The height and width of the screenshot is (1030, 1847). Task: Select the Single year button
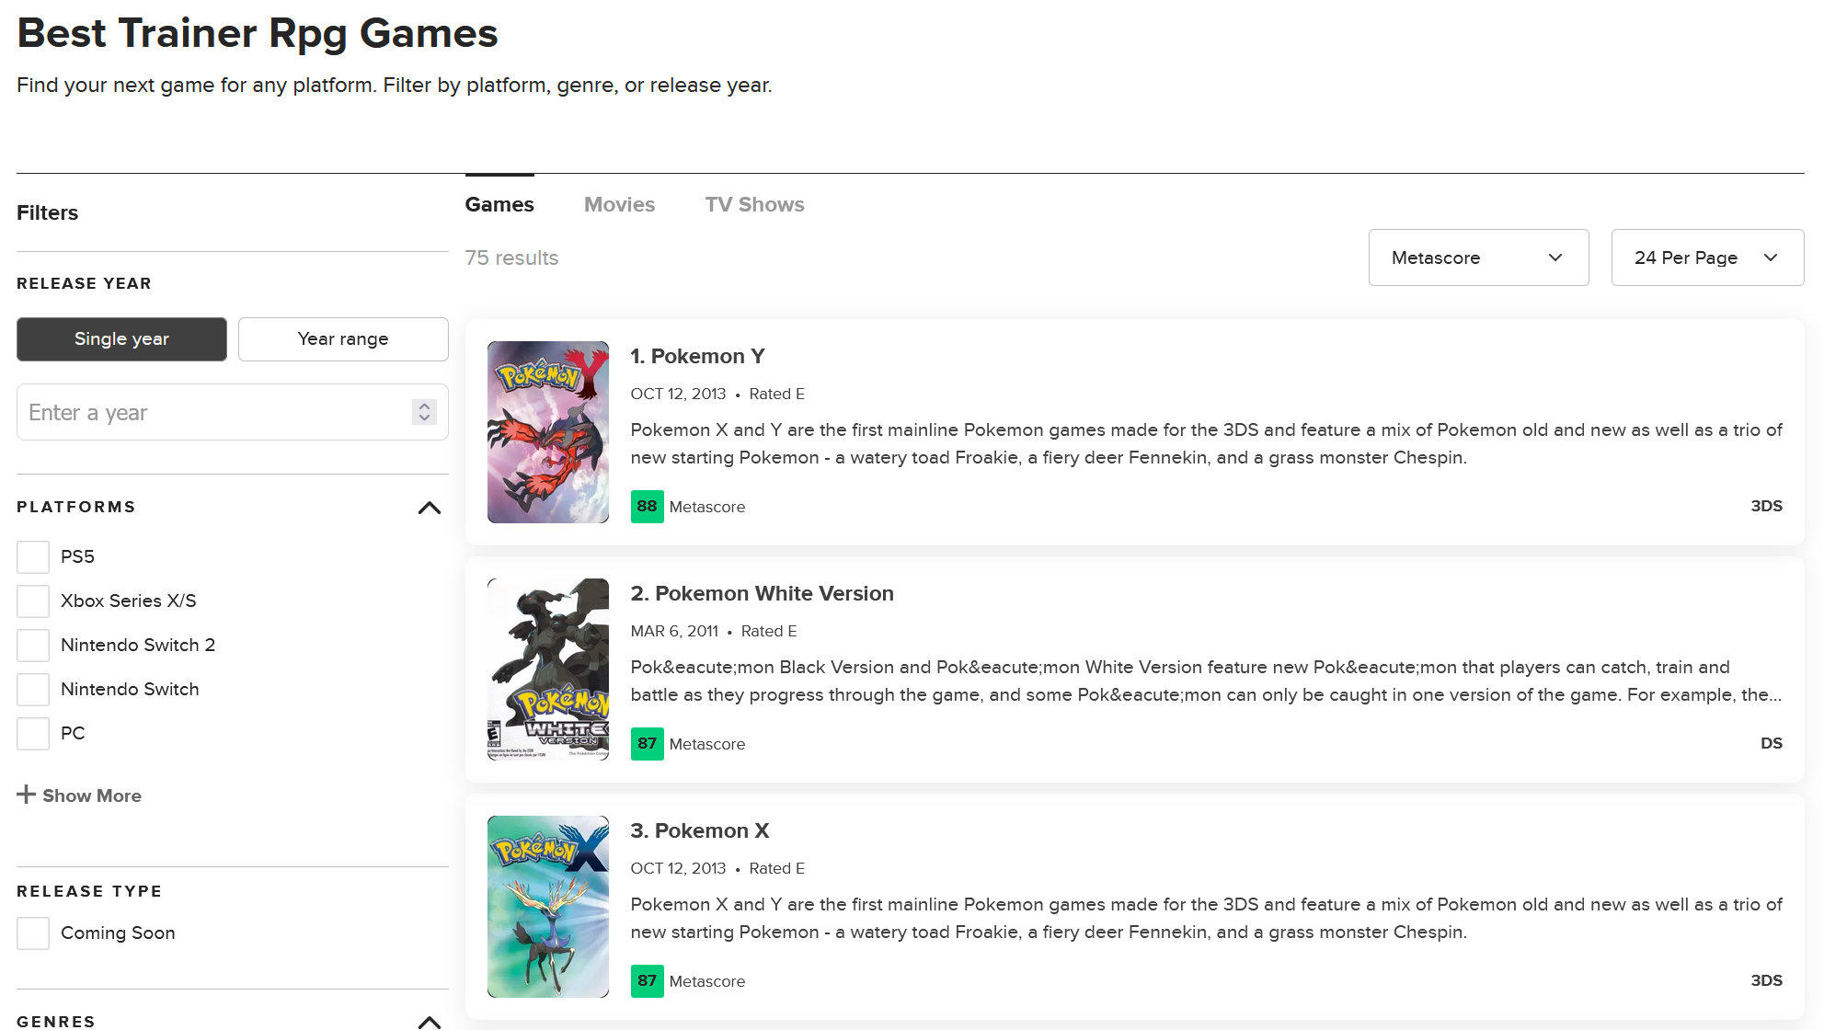click(121, 339)
